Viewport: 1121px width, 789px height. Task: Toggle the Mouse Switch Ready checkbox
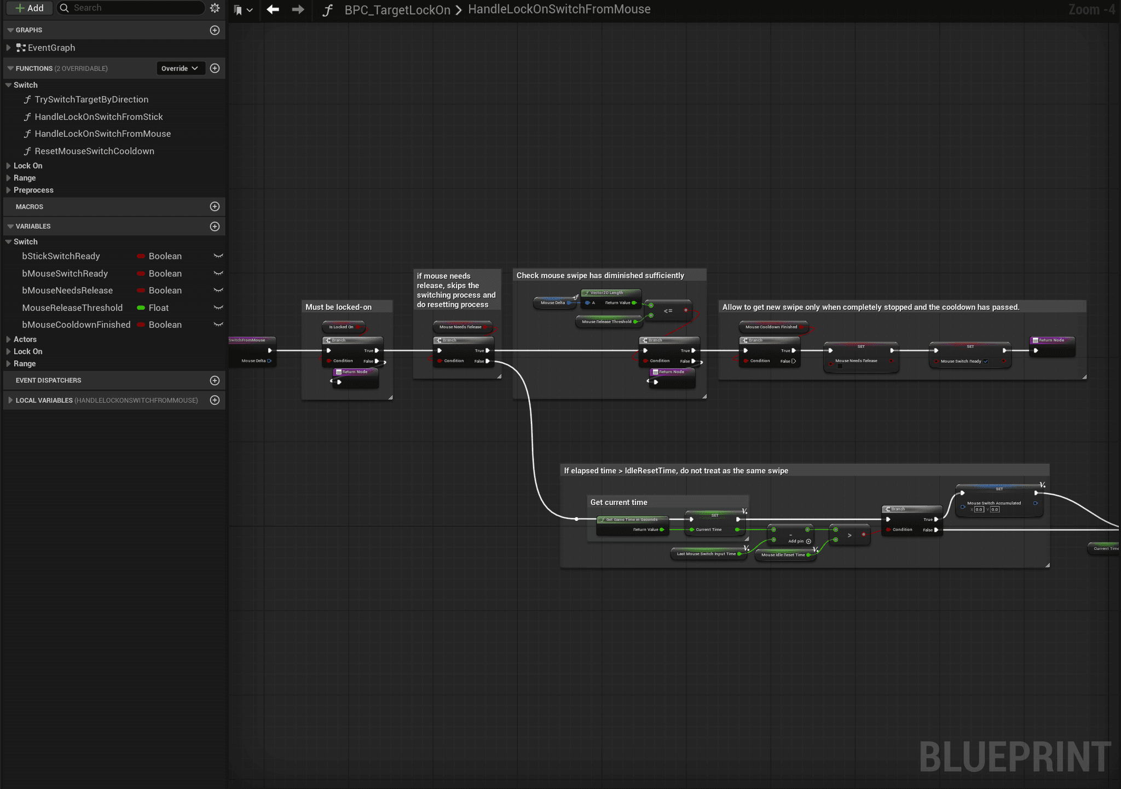pyautogui.click(x=986, y=361)
